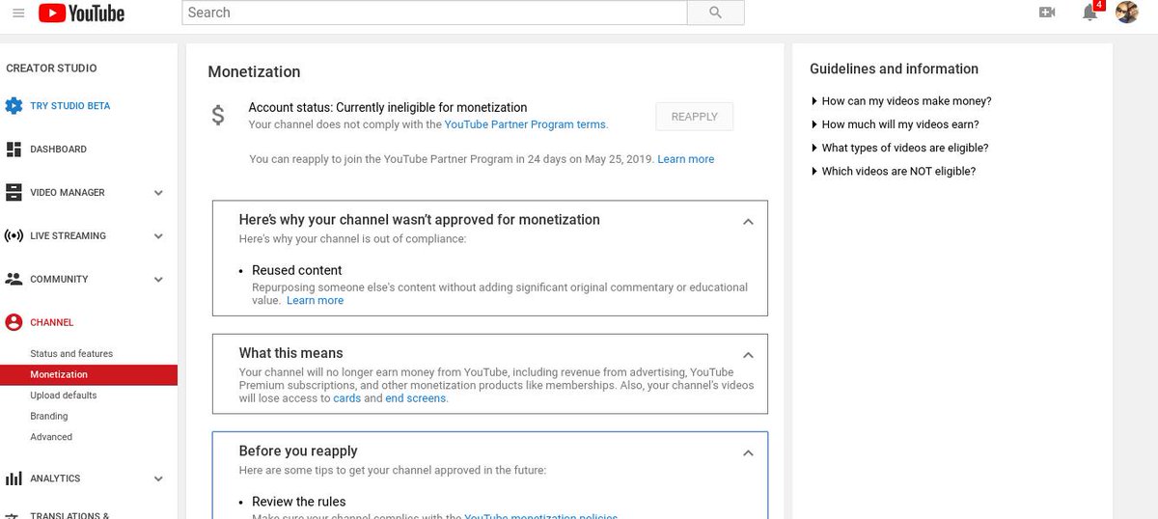This screenshot has width=1158, height=519.
Task: Open Branding settings
Action: (49, 417)
